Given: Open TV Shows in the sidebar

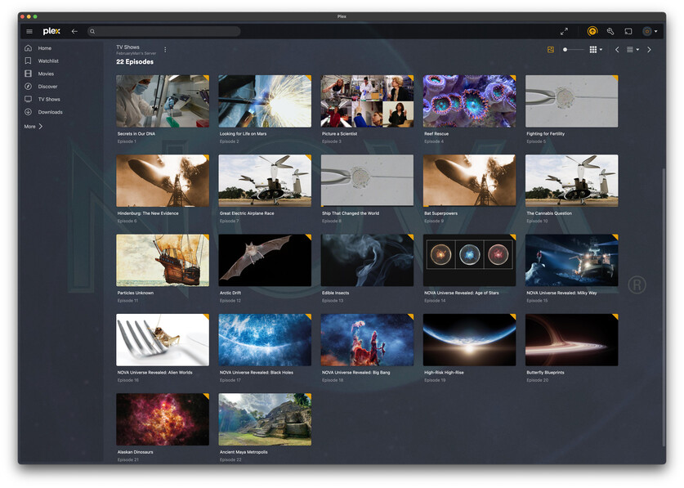Looking at the screenshot, I should (x=48, y=99).
